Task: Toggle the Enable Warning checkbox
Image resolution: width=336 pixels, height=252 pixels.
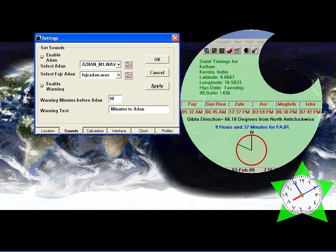Action: [42, 86]
